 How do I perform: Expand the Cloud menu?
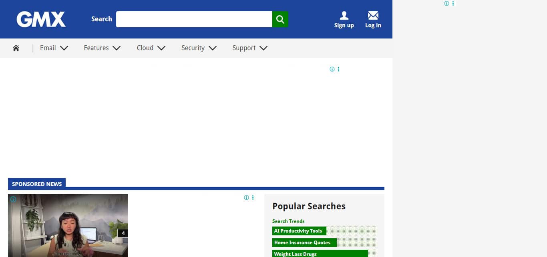[x=151, y=48]
